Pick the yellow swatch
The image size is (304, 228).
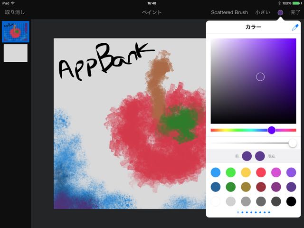[246, 172]
